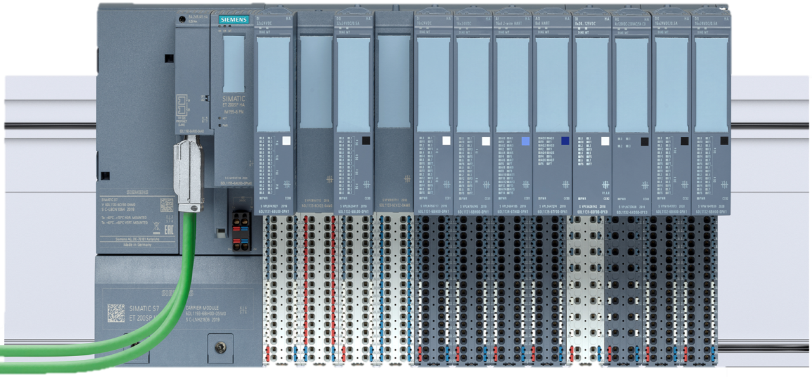Click the black square on the RQ relay module
Viewport: 812px width, 377px height.
click(x=645, y=141)
